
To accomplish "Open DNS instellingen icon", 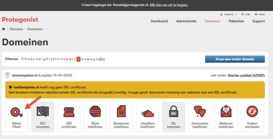I will [69, 112].
